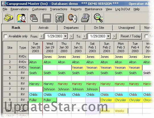The height and width of the screenshot is (118, 154).
Task: Open the Reservations menu
Action: tap(20, 9)
